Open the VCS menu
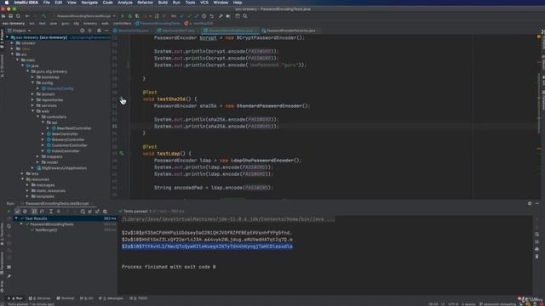Image resolution: width=545 pixels, height=306 pixels. click(x=204, y=3)
